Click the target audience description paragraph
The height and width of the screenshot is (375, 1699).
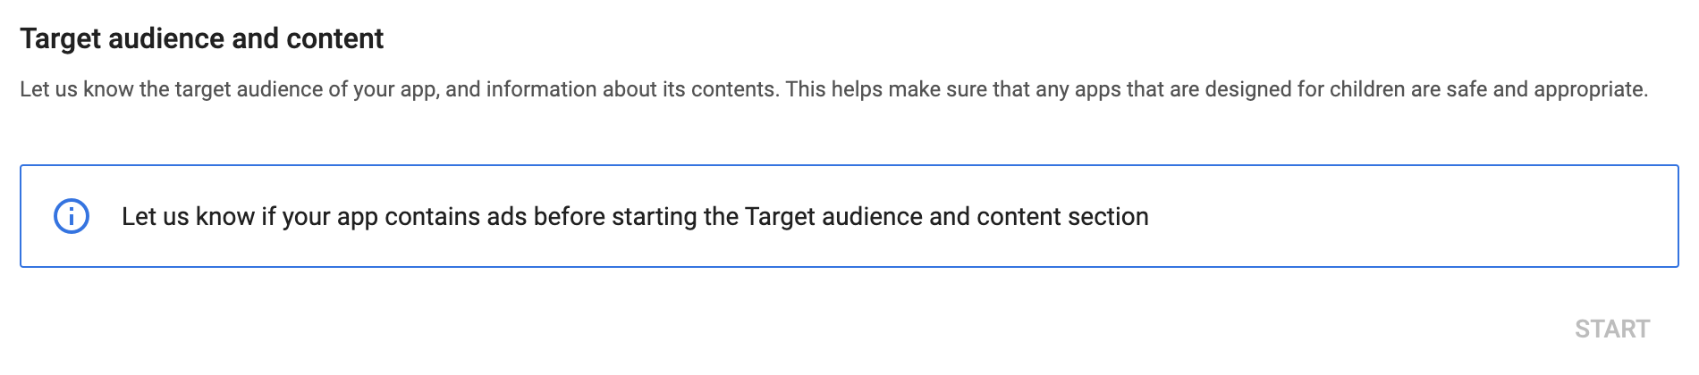coord(833,89)
